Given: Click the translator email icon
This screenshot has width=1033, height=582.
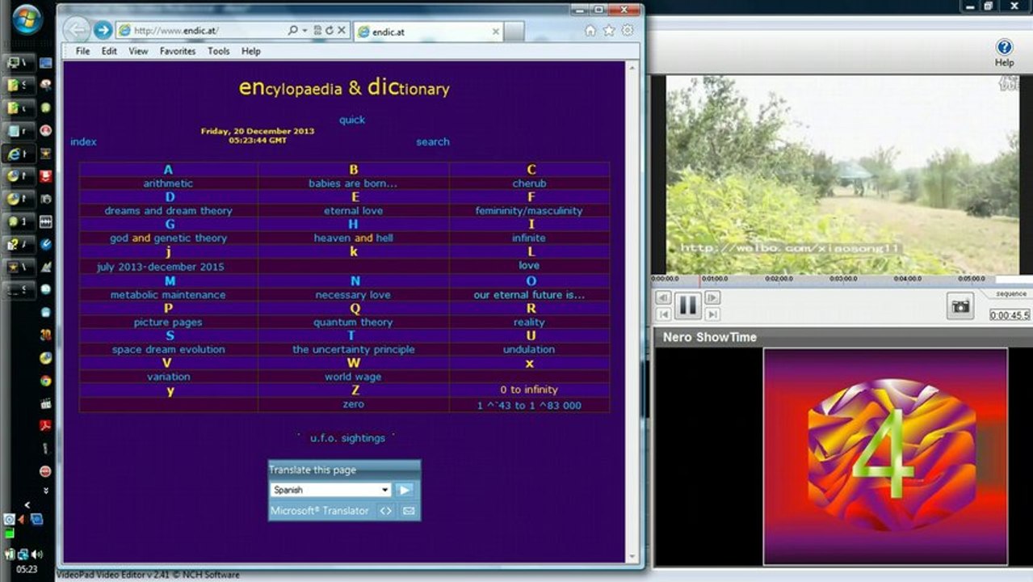Looking at the screenshot, I should coord(409,511).
